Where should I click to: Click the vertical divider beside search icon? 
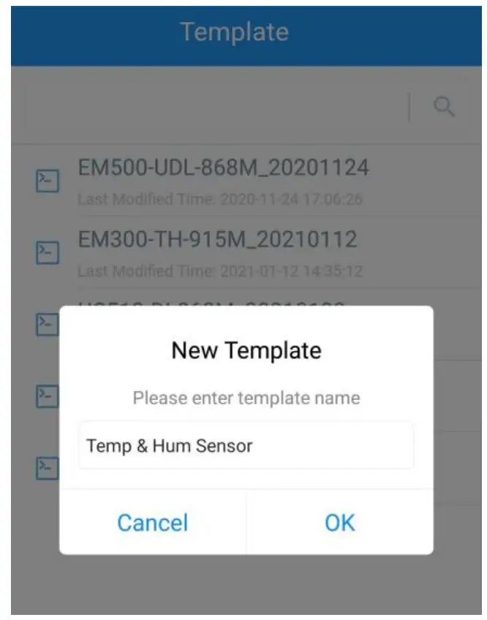pyautogui.click(x=409, y=107)
